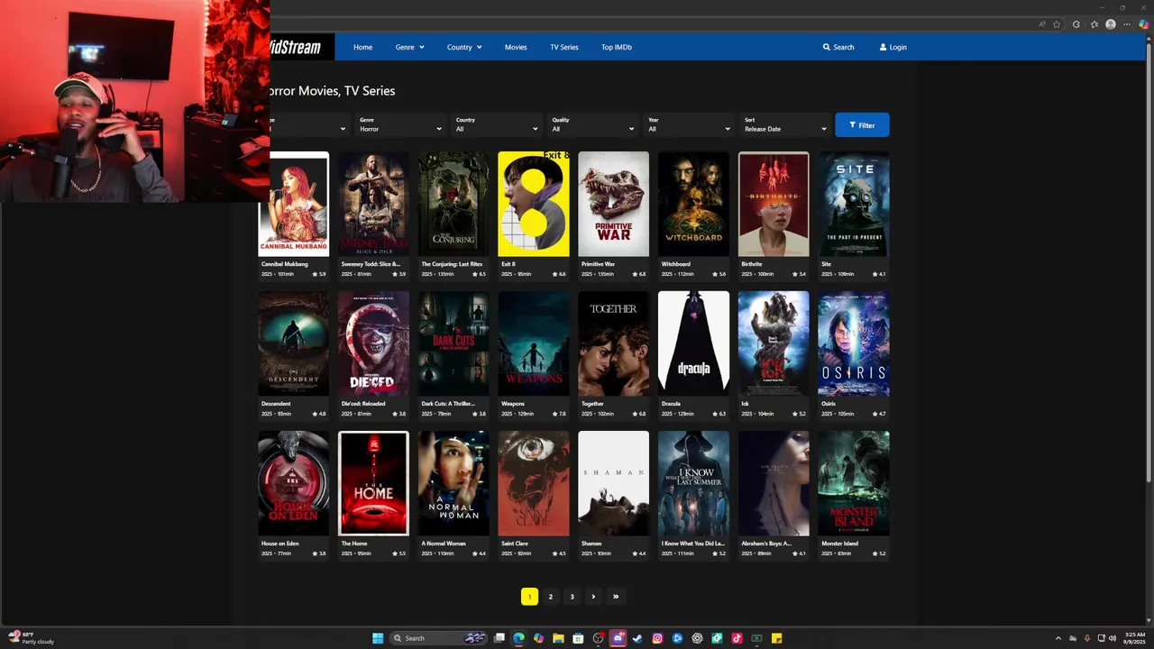Click Microsoft Edge taskbar icon

click(518, 638)
